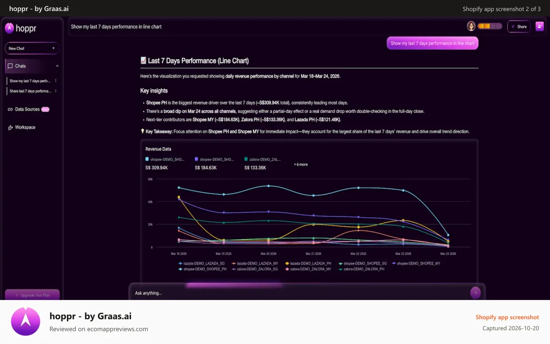Viewport: 550px width, 344px height.
Task: Click the lightbulb Key Takeaway icon
Action: pos(143,131)
